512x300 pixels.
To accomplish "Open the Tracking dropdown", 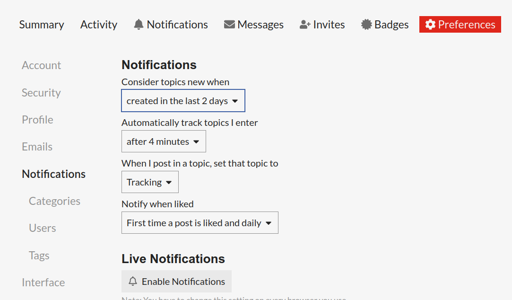I will pos(150,182).
